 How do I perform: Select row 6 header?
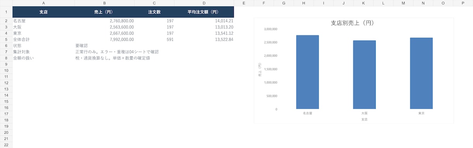click(x=6, y=46)
